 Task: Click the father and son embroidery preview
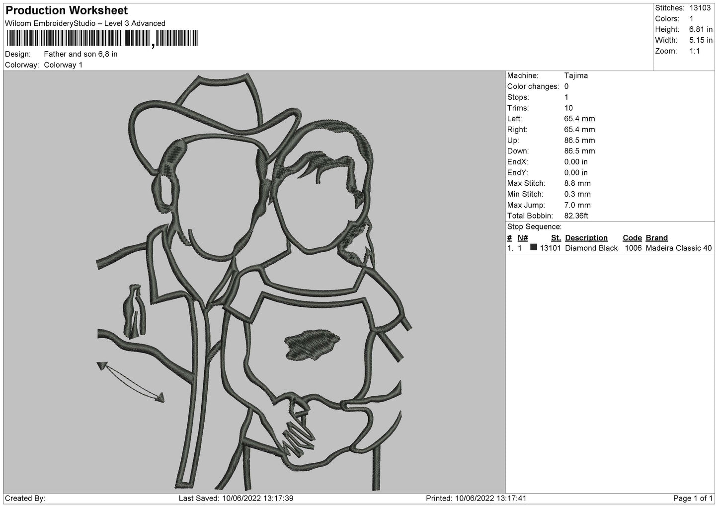point(254,282)
